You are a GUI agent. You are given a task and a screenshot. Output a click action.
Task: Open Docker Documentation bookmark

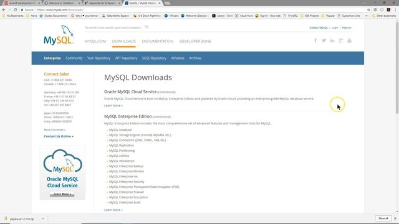(54, 16)
